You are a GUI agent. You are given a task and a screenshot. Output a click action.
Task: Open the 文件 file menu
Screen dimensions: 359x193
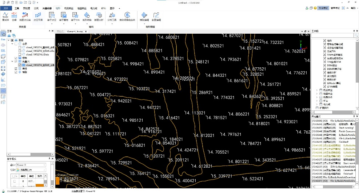point(6,8)
